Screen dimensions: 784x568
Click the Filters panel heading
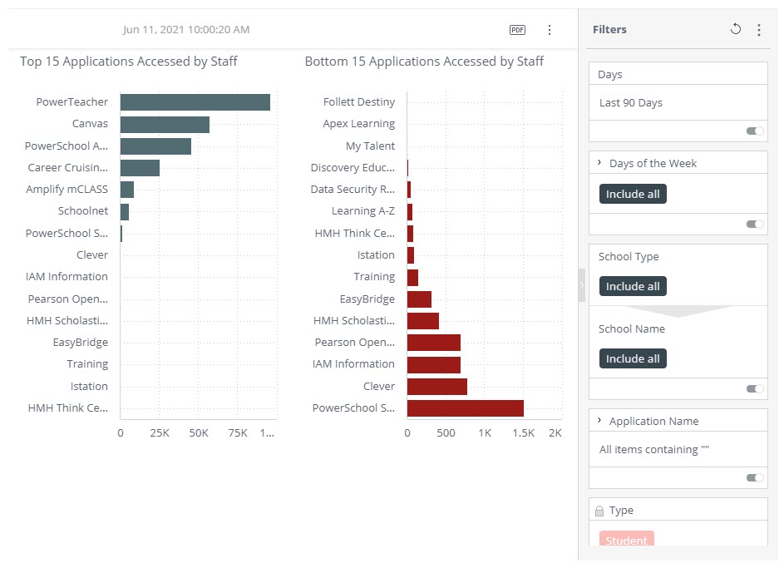coord(609,29)
